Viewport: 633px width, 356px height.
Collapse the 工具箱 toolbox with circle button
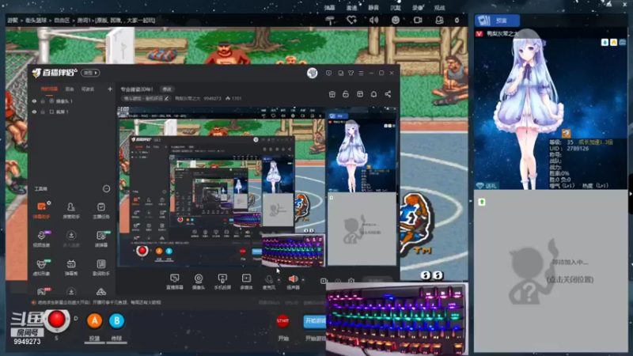pos(106,188)
